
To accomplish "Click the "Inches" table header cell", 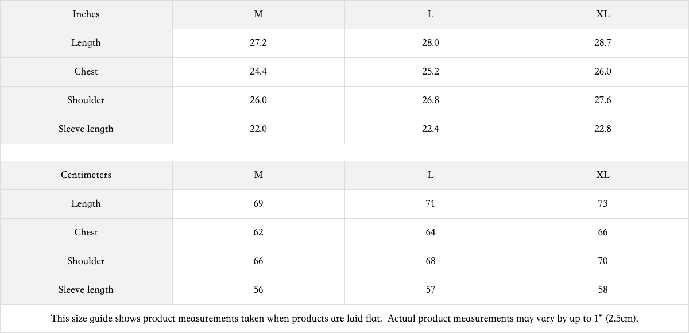I will tap(86, 14).
